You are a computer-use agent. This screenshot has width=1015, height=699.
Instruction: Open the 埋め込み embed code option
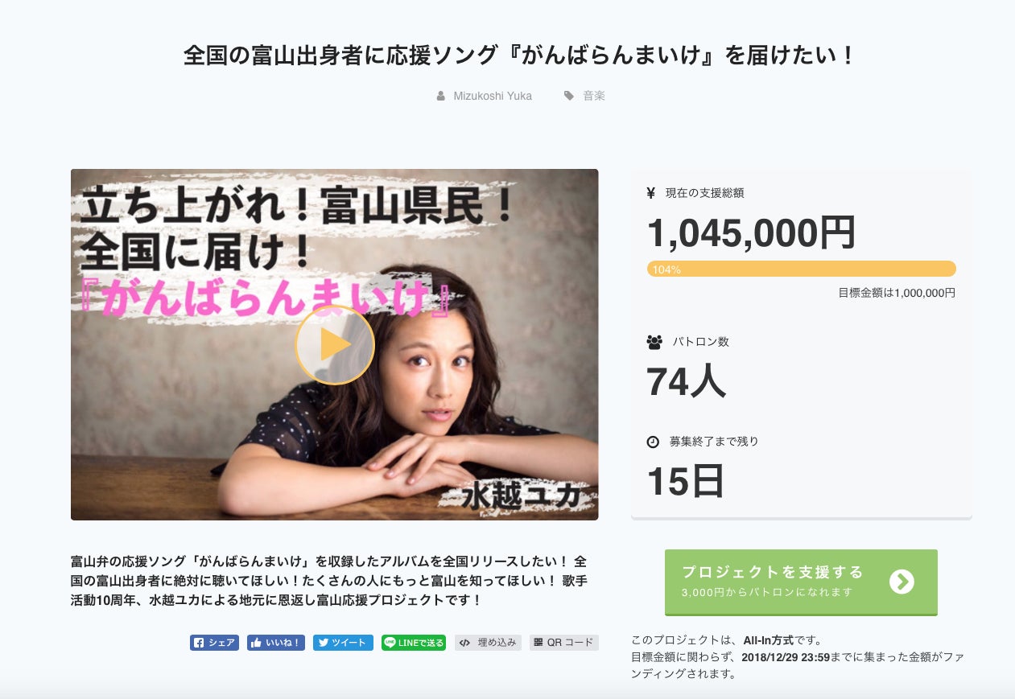click(x=488, y=643)
